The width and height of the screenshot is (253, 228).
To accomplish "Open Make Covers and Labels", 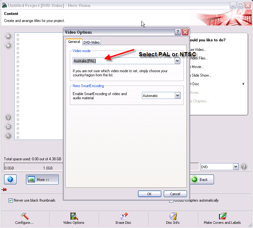I will [x=222, y=218].
